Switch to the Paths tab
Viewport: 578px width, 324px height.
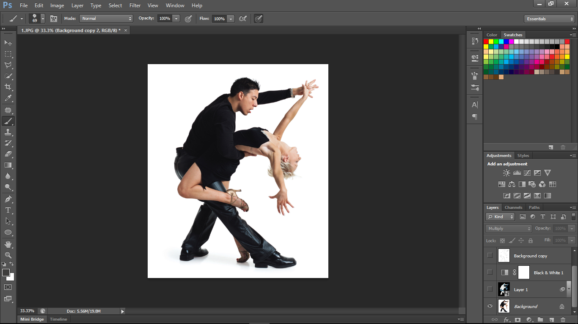click(x=534, y=208)
